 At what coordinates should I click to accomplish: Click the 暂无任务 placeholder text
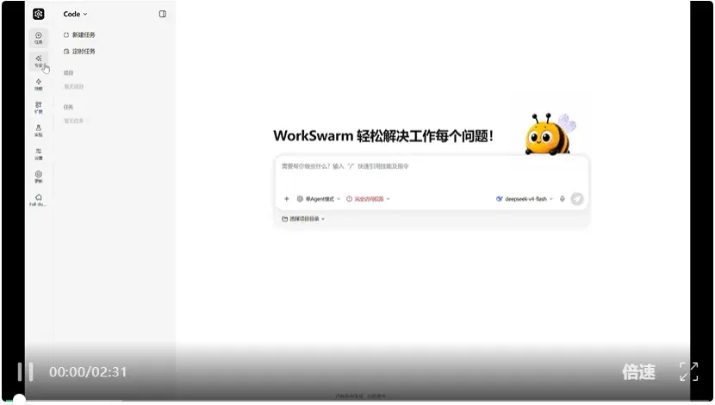[74, 121]
